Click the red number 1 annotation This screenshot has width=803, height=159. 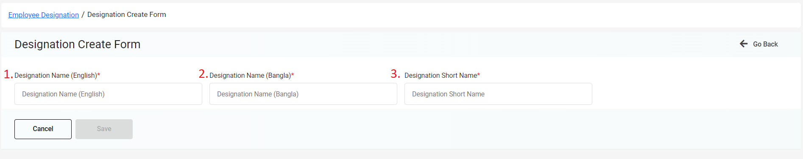coord(8,74)
